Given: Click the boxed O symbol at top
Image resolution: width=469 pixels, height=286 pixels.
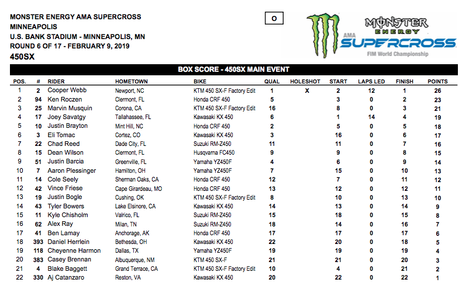Looking at the screenshot, I should pyautogui.click(x=273, y=19).
